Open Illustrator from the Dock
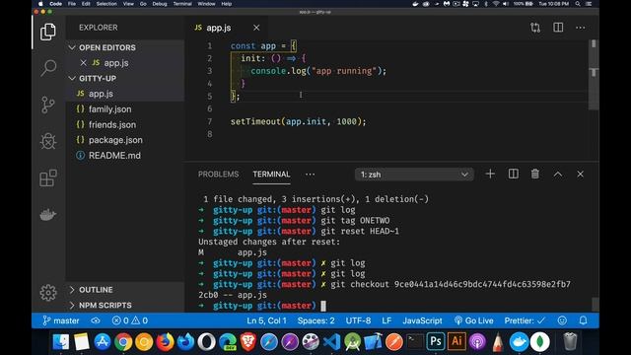Viewport: 631px width, 355px height. 456,342
